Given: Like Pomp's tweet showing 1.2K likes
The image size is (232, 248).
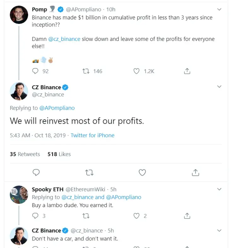Looking at the screenshot, I should click(x=136, y=71).
